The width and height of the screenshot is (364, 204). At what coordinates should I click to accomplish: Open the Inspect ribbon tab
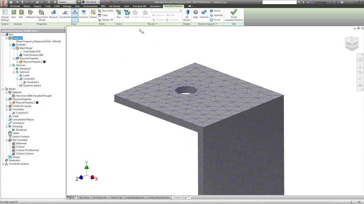[x=37, y=6]
